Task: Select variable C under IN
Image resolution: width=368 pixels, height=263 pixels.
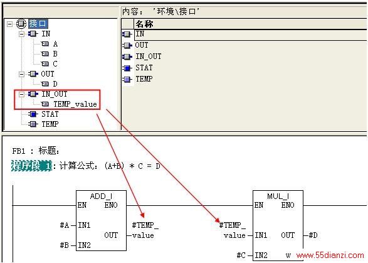Action: click(55, 64)
